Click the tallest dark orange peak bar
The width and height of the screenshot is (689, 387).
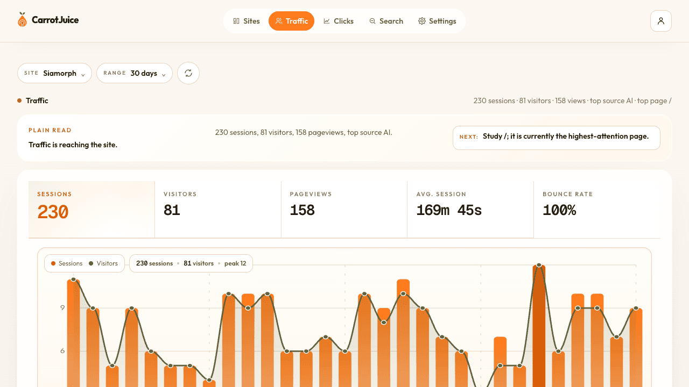coord(539,325)
